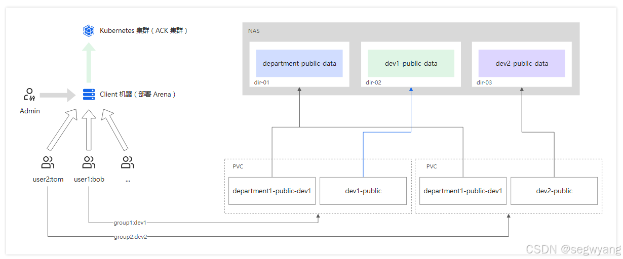Click the Kubernetes 集群 (ACK 集群) label
This screenshot has height=259, width=623.
pyautogui.click(x=144, y=31)
